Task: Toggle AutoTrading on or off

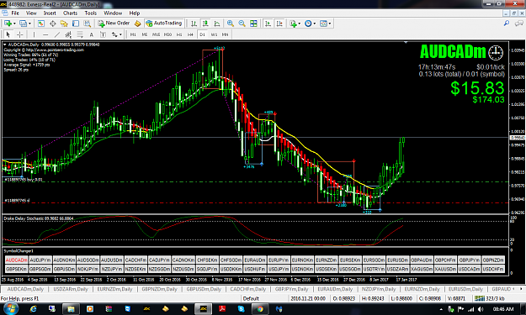Action: (164, 23)
